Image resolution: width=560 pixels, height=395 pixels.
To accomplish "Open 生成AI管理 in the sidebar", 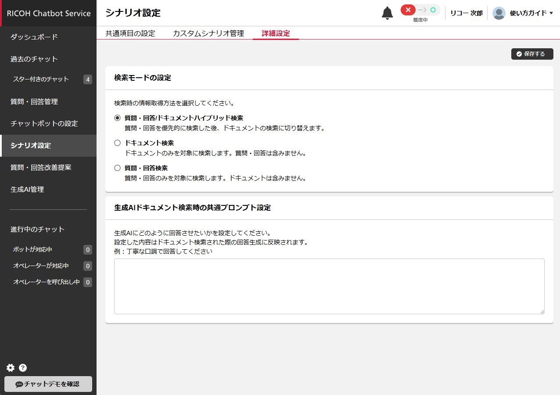I will 27,190.
